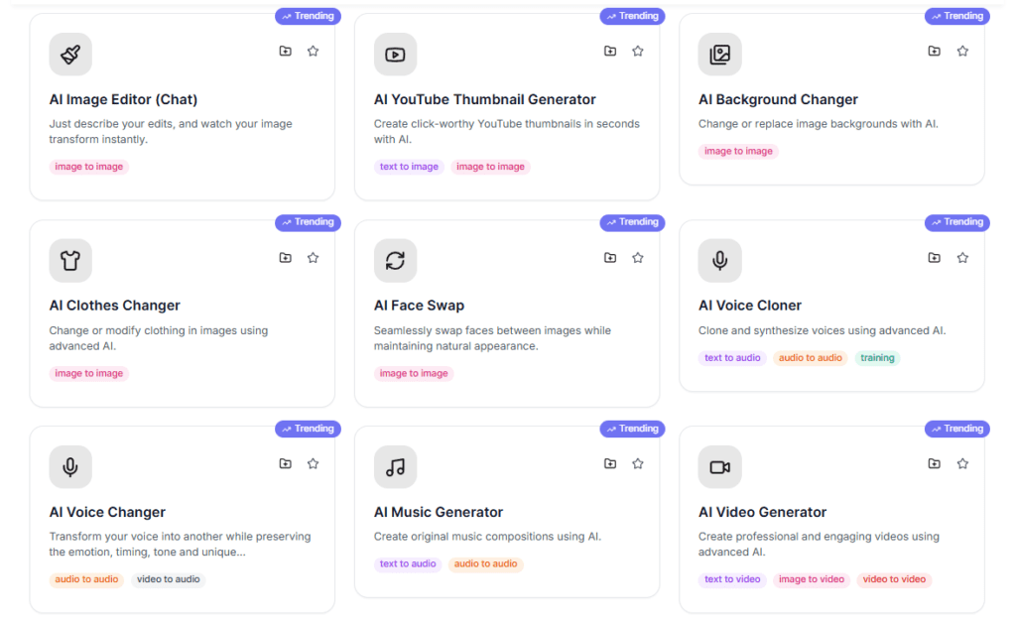Click the video to audio tag under AI Voice Changer
This screenshot has width=1016, height=622.
click(168, 579)
